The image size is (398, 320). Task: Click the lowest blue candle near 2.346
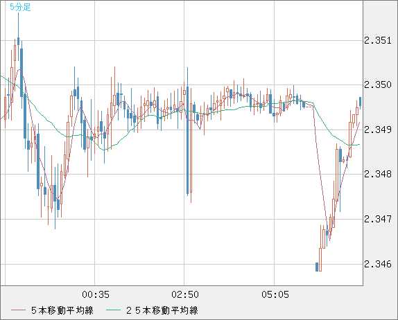[317, 267]
